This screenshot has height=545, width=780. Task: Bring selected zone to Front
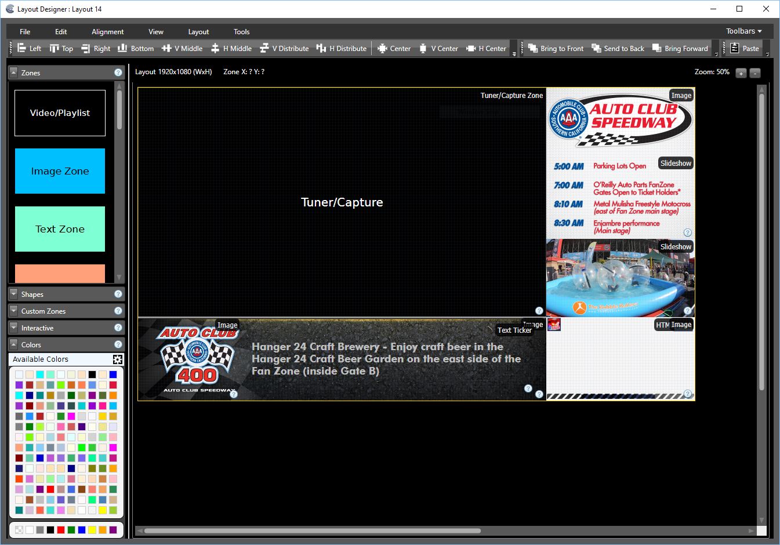[x=556, y=49]
